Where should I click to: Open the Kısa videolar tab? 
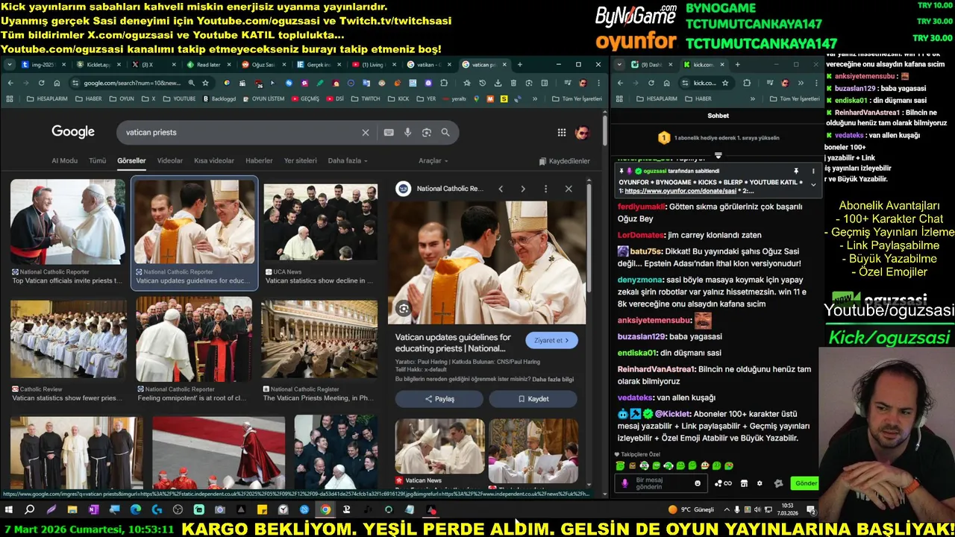pos(214,160)
